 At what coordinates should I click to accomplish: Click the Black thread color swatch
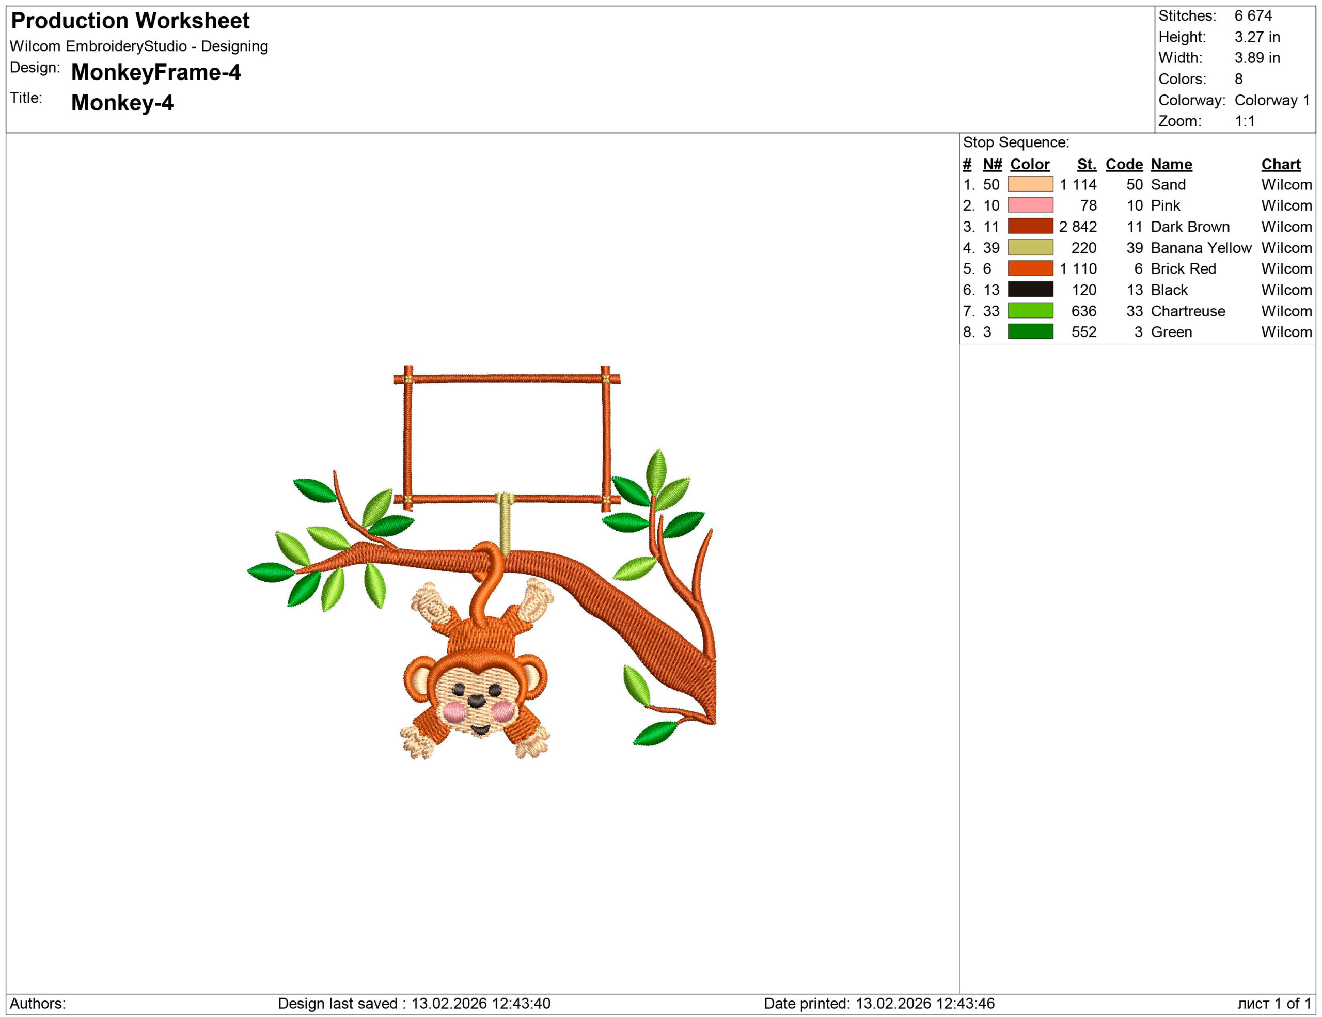click(x=1030, y=289)
